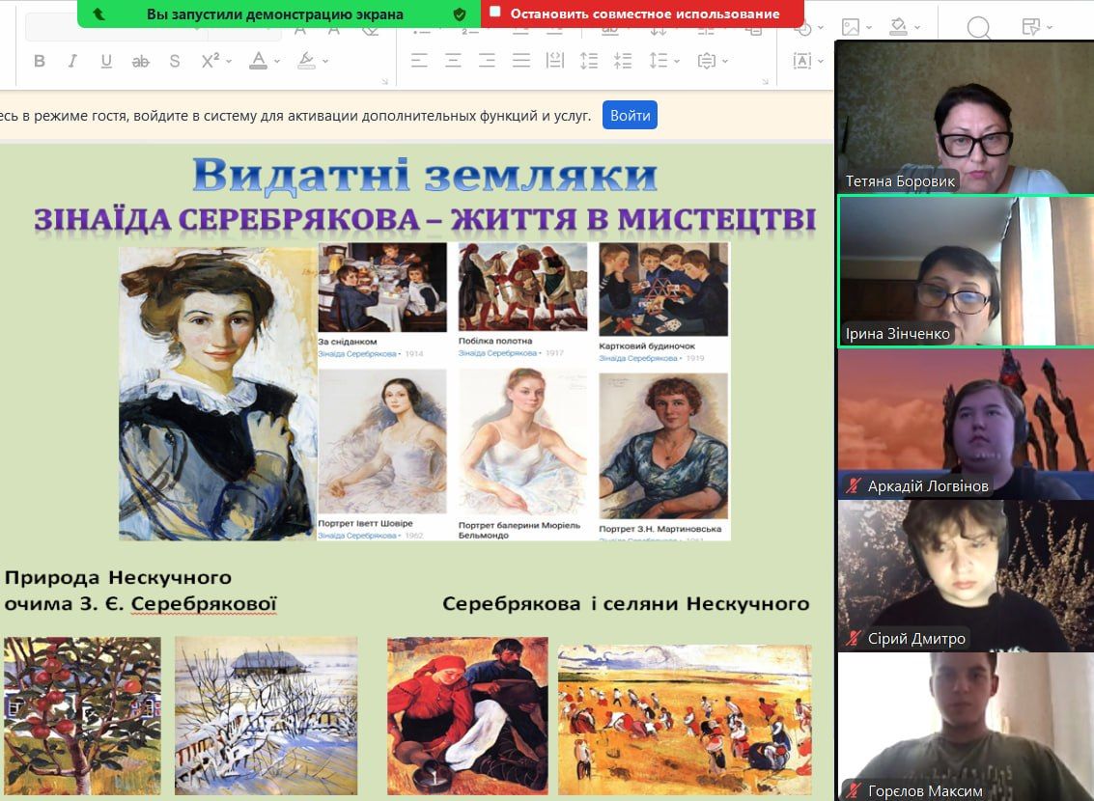Open text box dropdown arrow
1094x801 pixels.
coord(821,62)
